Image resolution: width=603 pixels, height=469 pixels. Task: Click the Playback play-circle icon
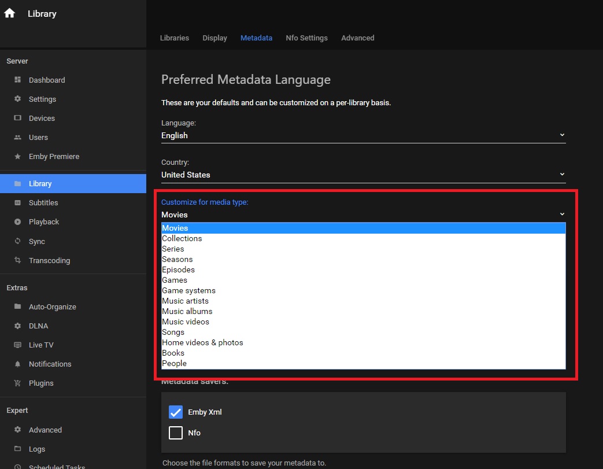click(17, 221)
